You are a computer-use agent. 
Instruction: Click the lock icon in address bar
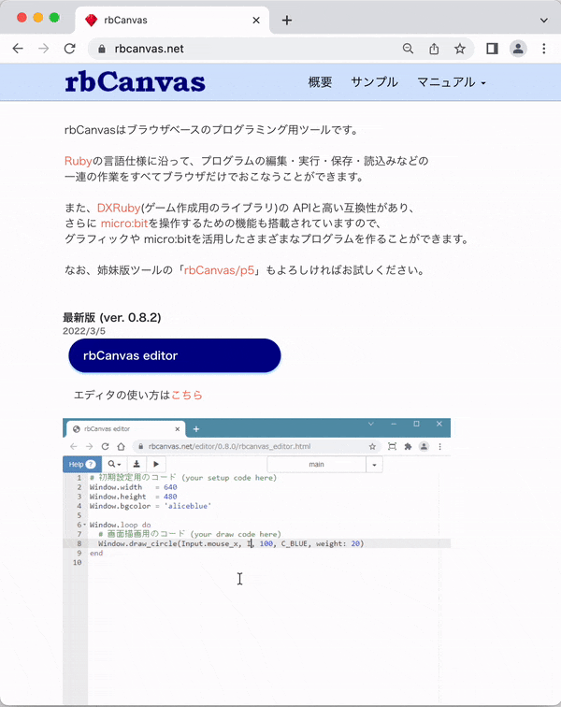point(102,49)
